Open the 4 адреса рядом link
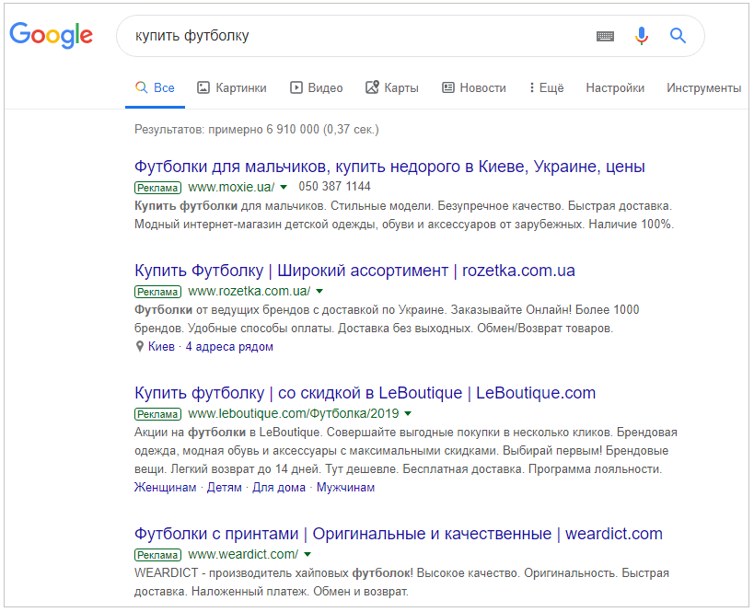Screen dimensions: 754x612 pos(229,347)
